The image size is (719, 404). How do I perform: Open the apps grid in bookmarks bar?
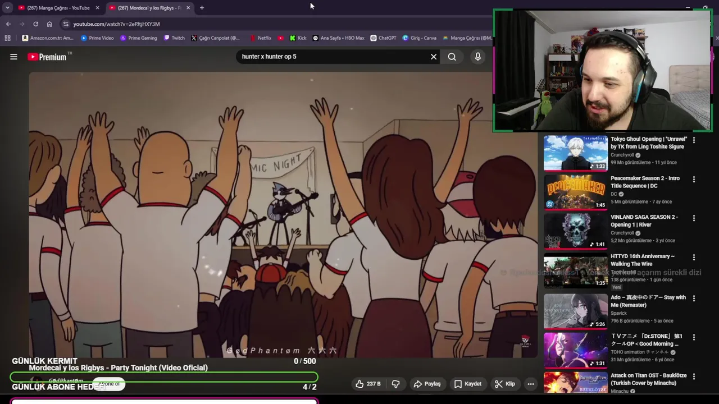7,38
